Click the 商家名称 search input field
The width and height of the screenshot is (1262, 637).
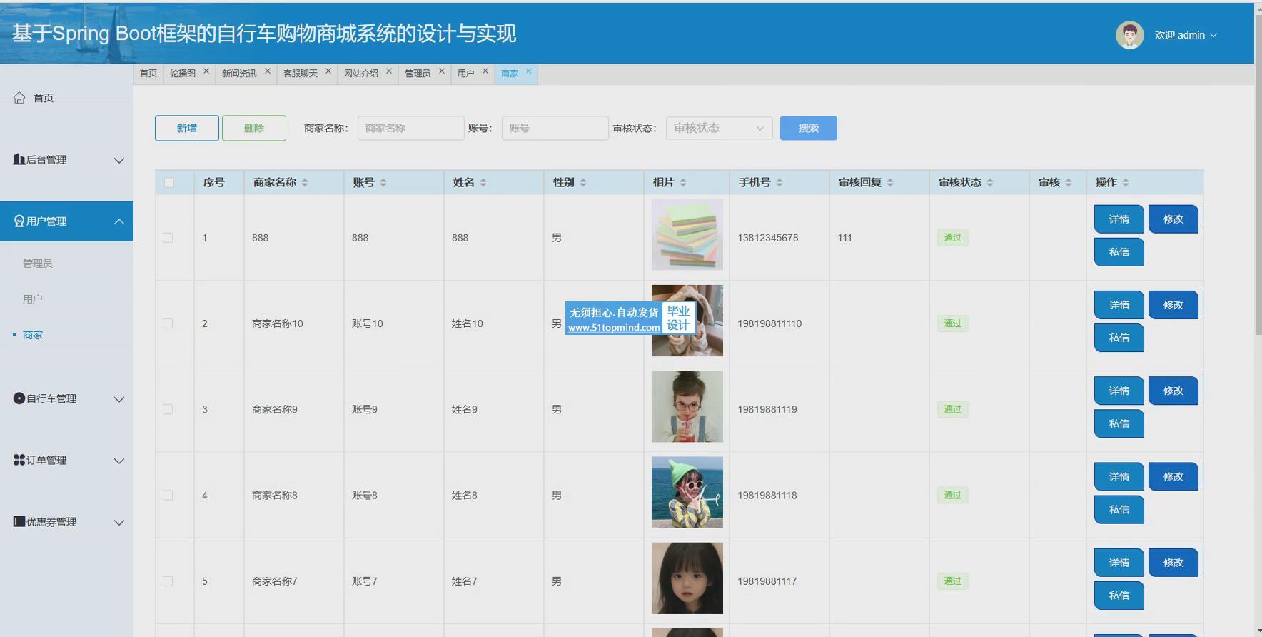point(410,129)
